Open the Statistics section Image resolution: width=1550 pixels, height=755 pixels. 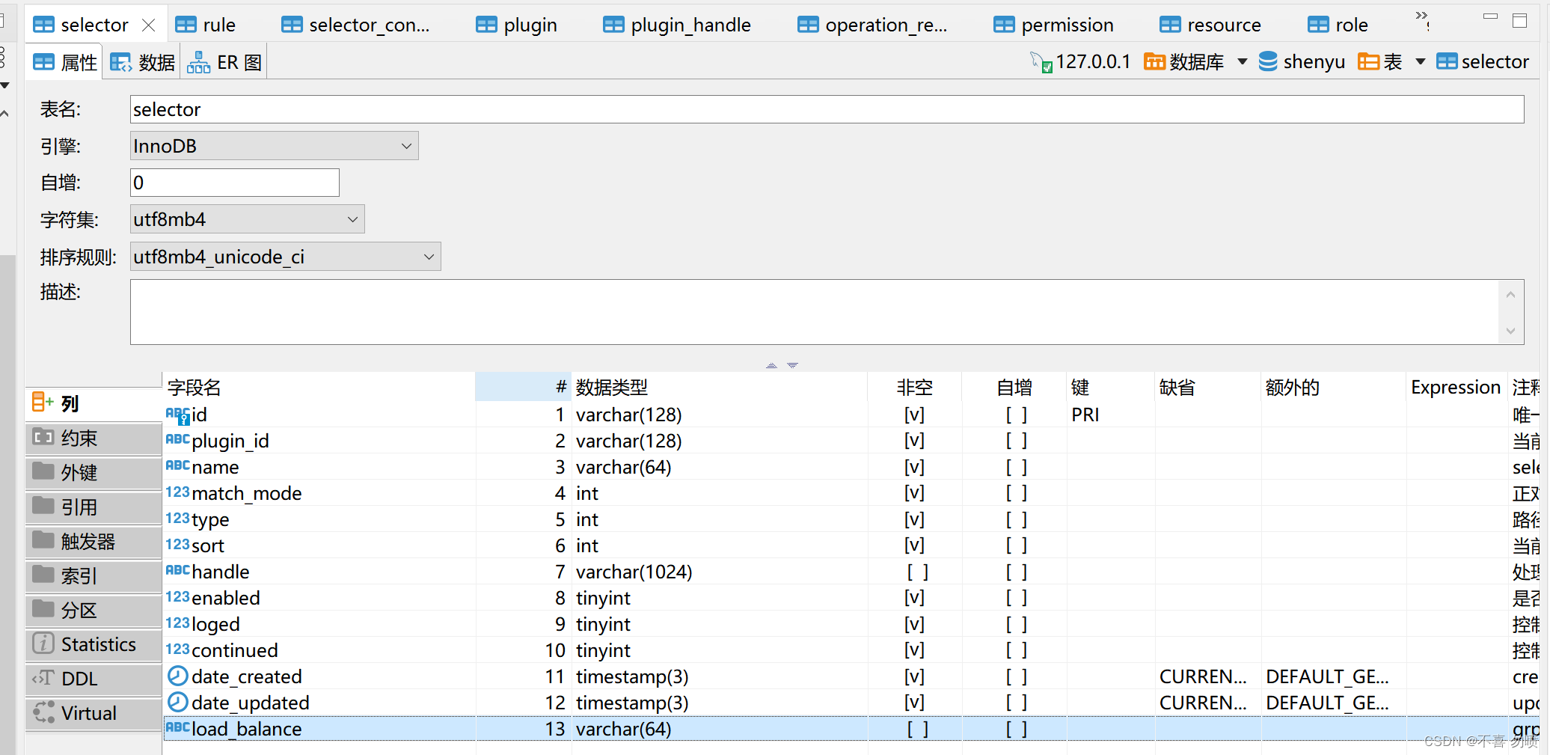point(94,644)
